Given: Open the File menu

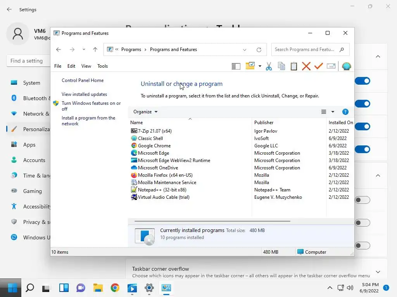Looking at the screenshot, I should [x=58, y=66].
